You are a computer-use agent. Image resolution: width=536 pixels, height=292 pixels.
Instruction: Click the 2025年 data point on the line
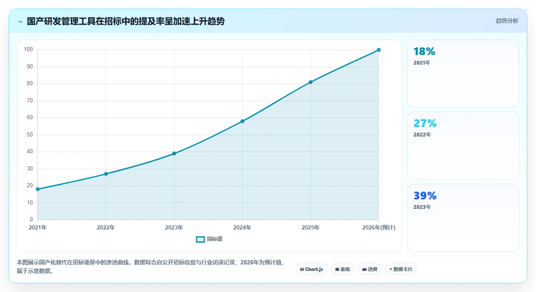(x=311, y=82)
